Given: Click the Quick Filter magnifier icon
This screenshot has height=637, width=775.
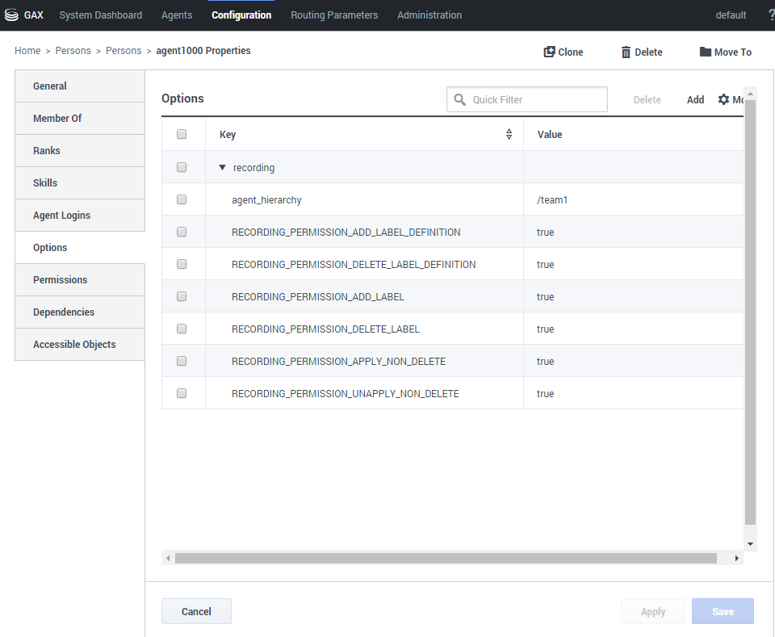Looking at the screenshot, I should tap(460, 99).
